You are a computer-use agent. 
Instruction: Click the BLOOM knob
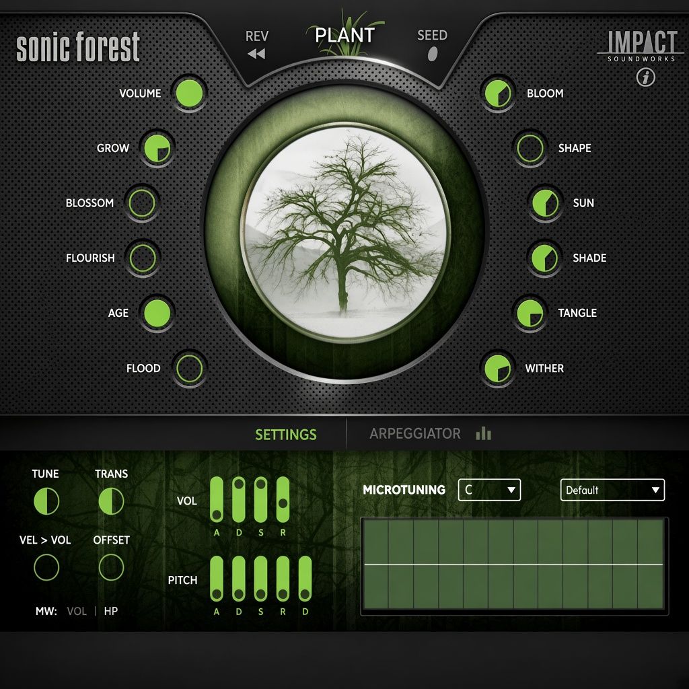click(498, 93)
